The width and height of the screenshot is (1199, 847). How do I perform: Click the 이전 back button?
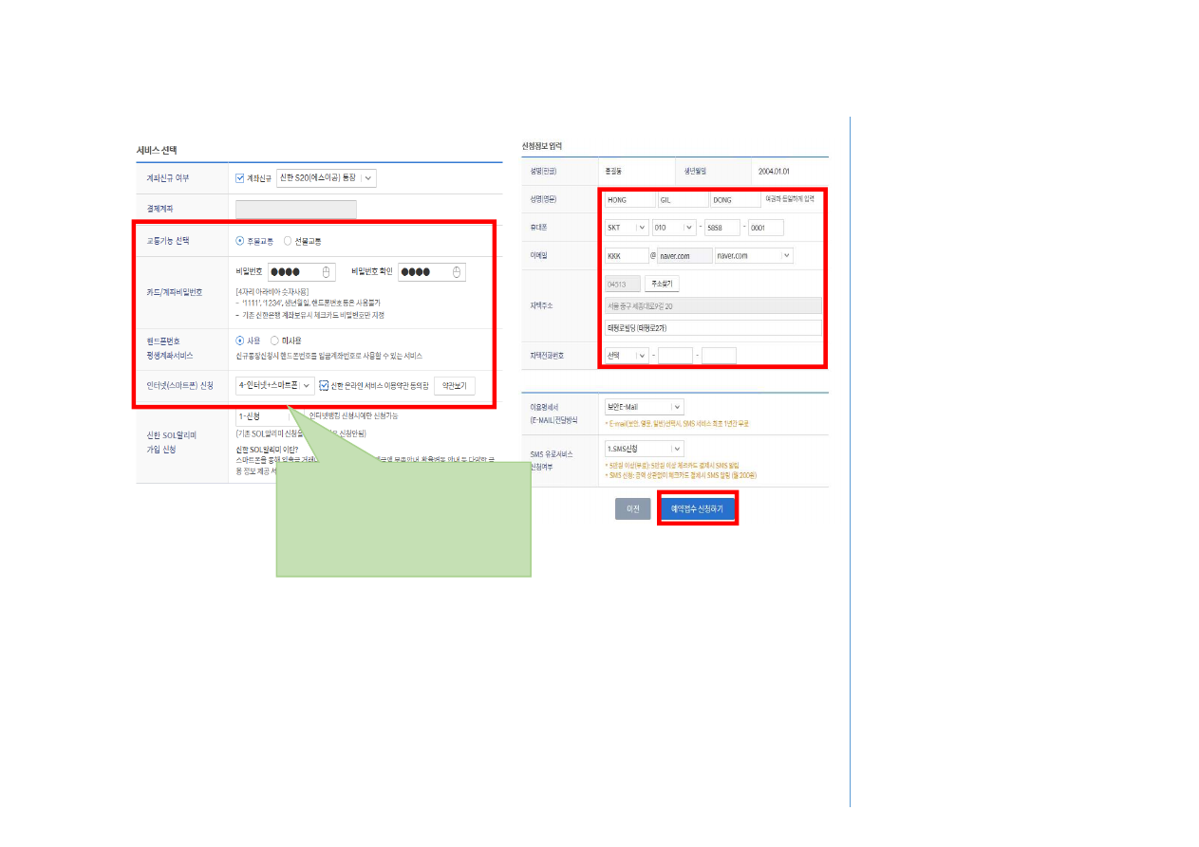click(x=632, y=509)
